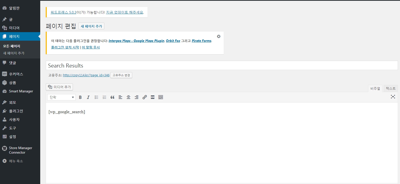
Task: Dismiss the recommended plugins notice
Action: (x=219, y=36)
